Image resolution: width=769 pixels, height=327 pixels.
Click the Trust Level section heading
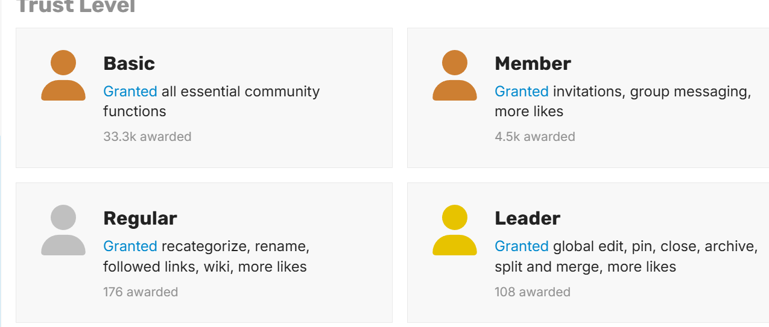pyautogui.click(x=75, y=6)
